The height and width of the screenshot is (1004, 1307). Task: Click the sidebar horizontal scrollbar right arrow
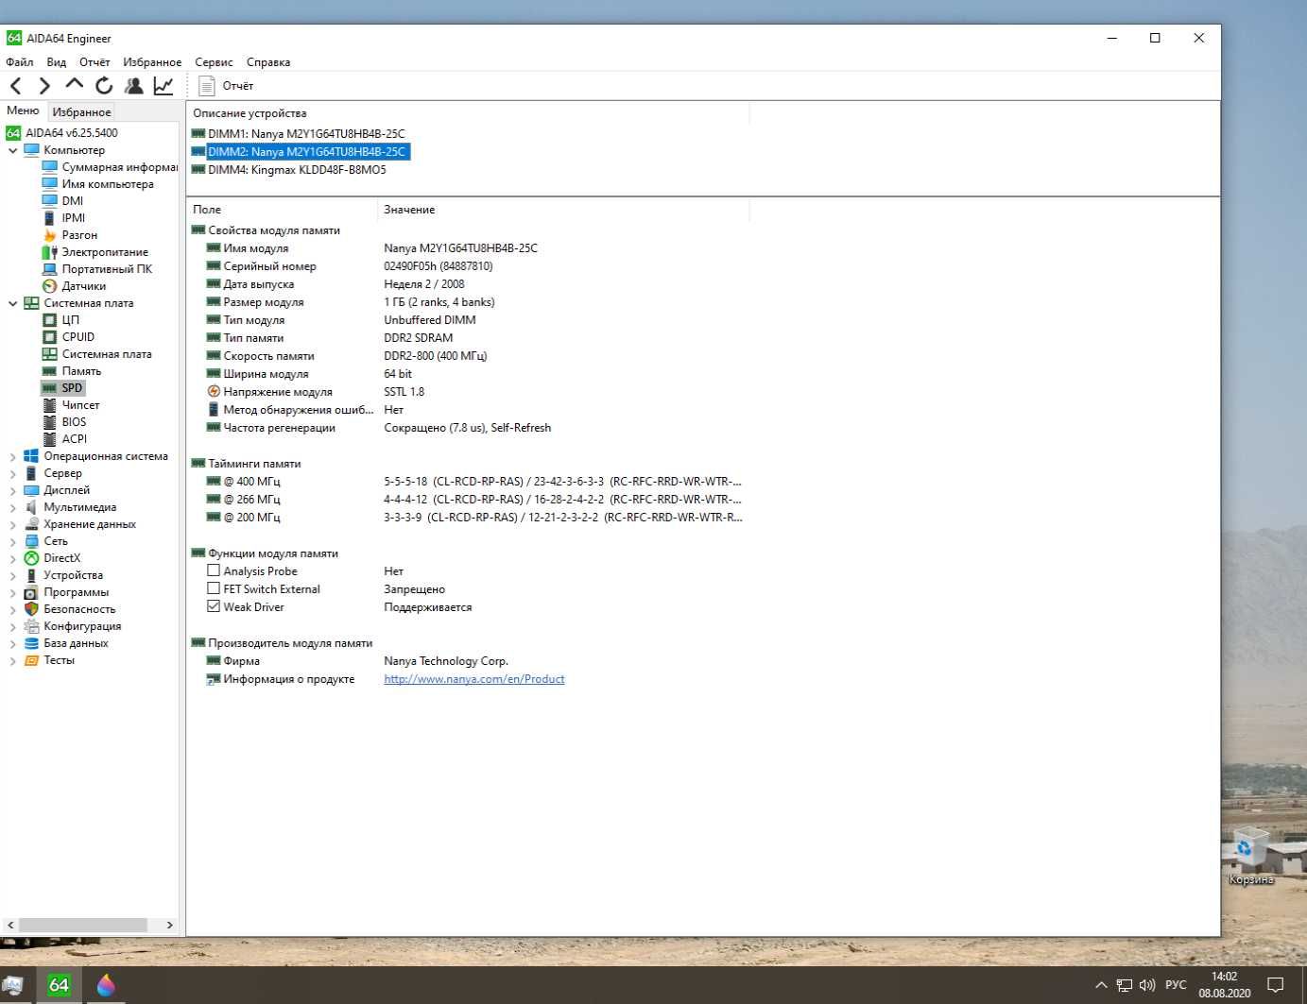tap(170, 925)
